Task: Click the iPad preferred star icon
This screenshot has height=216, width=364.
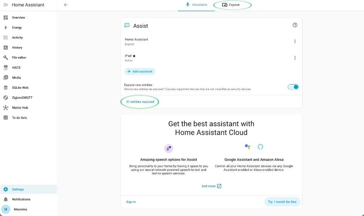Action: 134,56
